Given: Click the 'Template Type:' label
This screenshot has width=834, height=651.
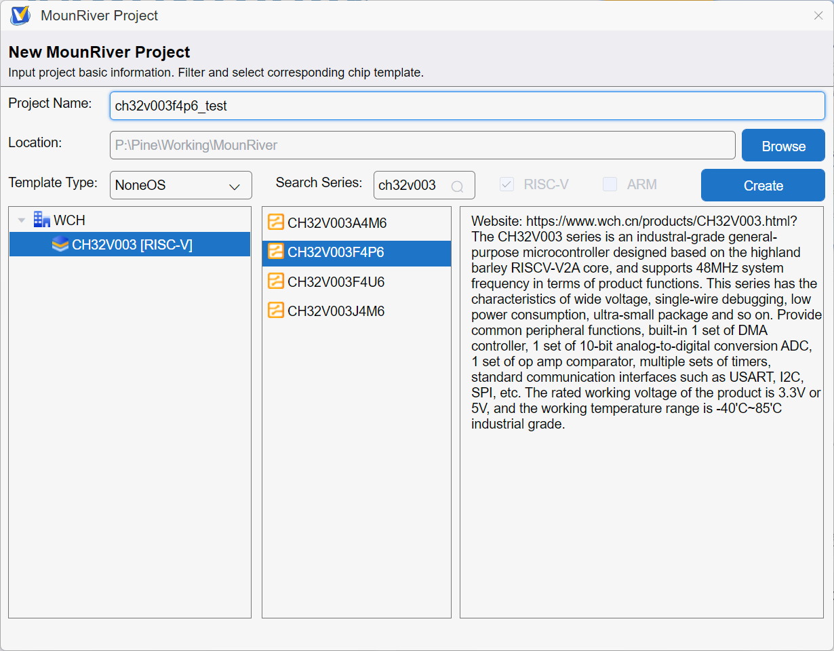Looking at the screenshot, I should coord(53,182).
